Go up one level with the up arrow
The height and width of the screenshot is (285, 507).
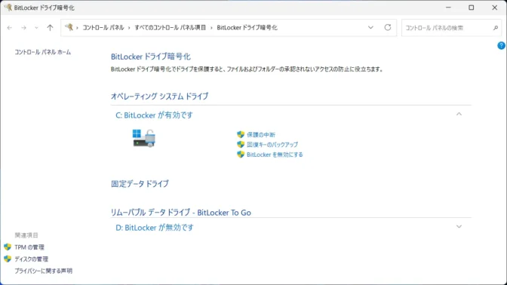tap(50, 28)
